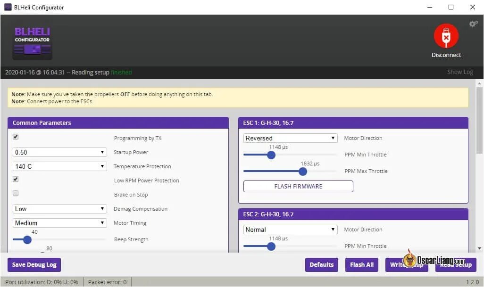Click the Flash All button

tap(362, 265)
